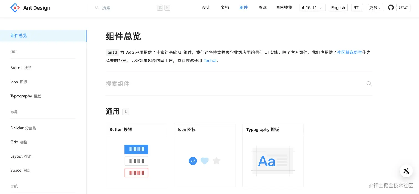419x194 pixels.
Task: Open 资源 in the top navigation
Action: pyautogui.click(x=262, y=7)
